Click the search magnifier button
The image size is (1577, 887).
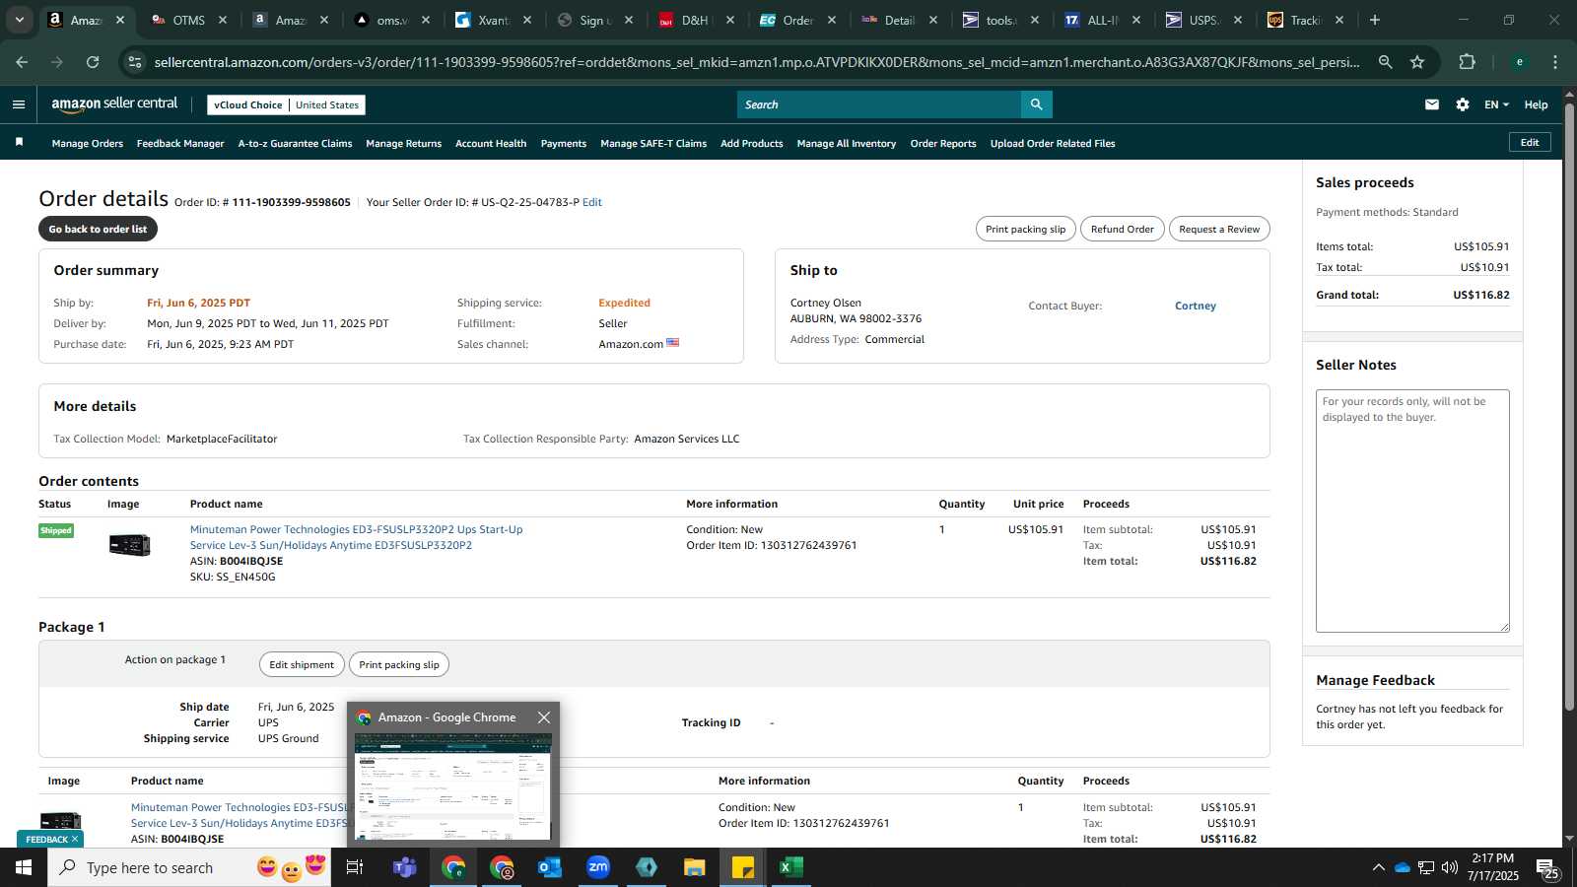point(1036,104)
